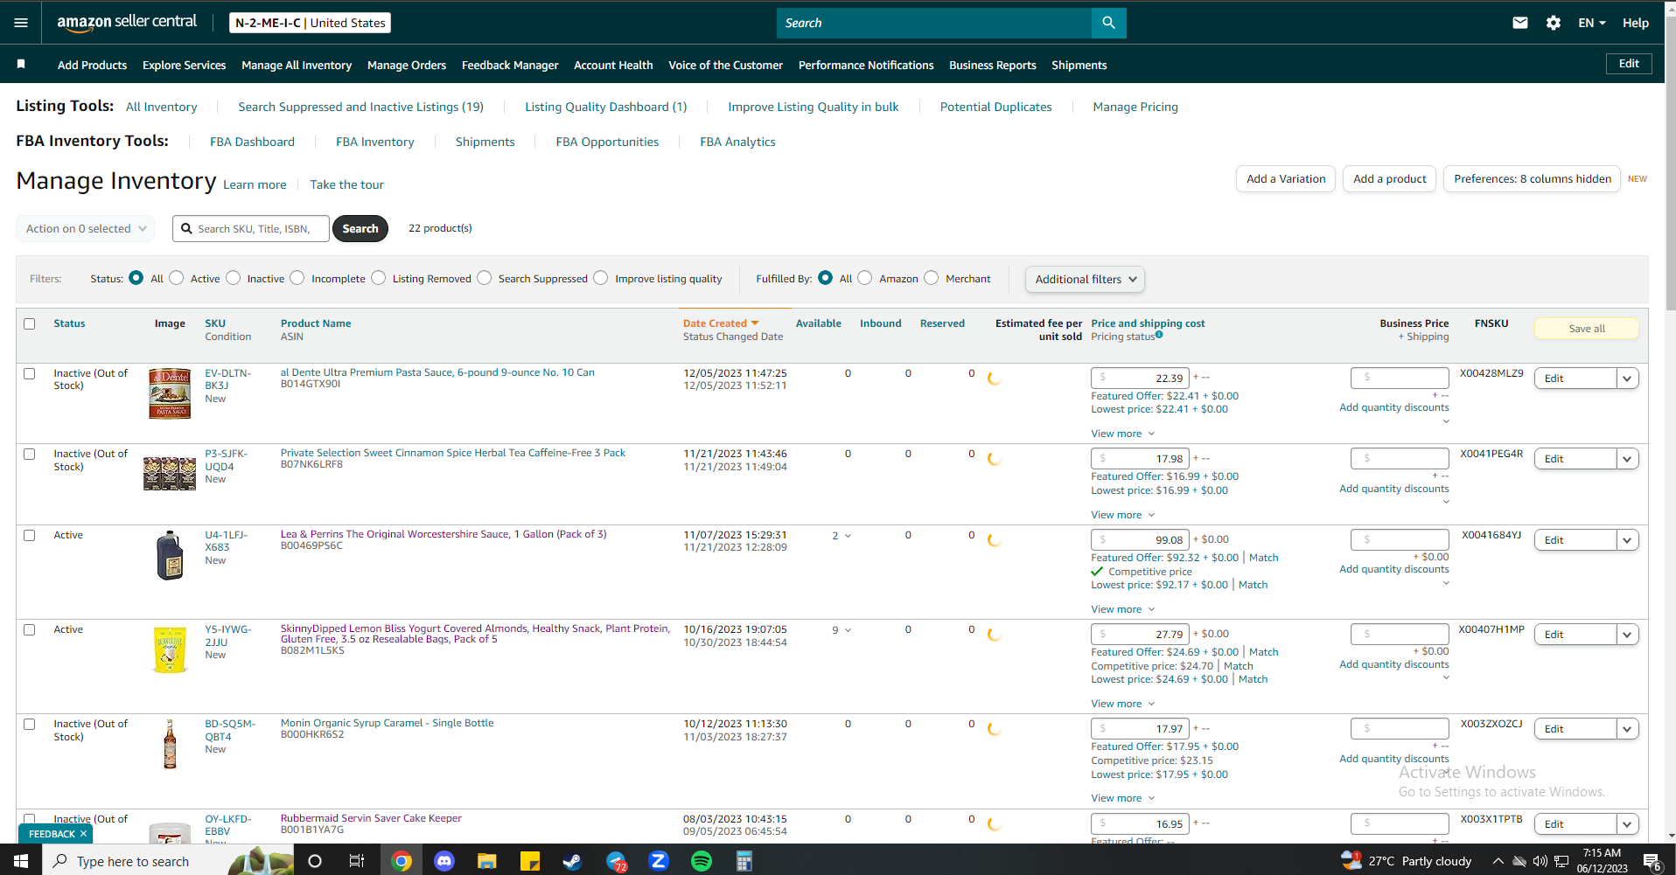Click the magnifier button of top search
1676x875 pixels.
point(1108,23)
